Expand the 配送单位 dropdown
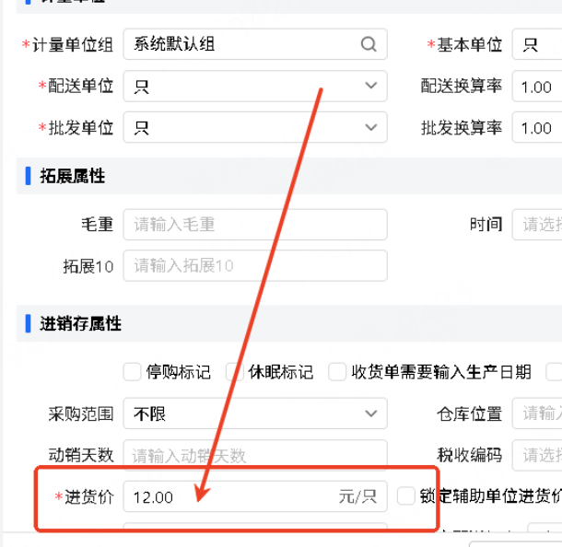Image resolution: width=562 pixels, height=547 pixels. 370,87
